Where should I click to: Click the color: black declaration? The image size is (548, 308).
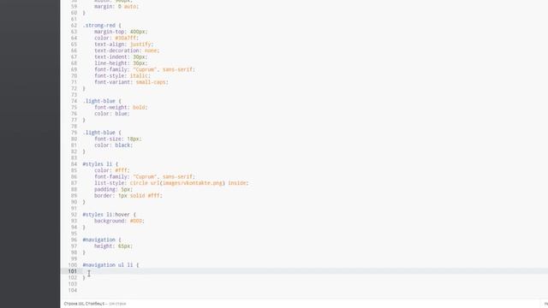(x=113, y=145)
